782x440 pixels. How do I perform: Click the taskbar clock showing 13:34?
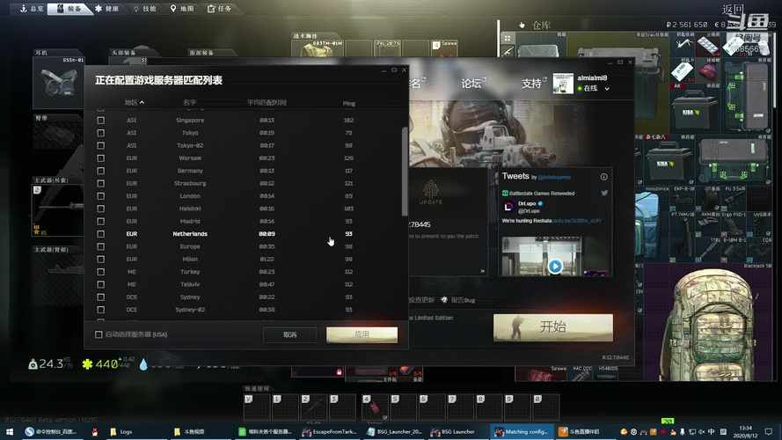(x=746, y=431)
